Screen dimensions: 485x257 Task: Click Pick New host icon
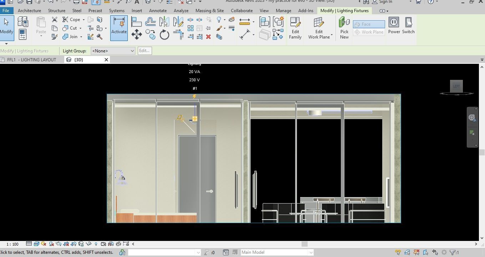click(344, 28)
